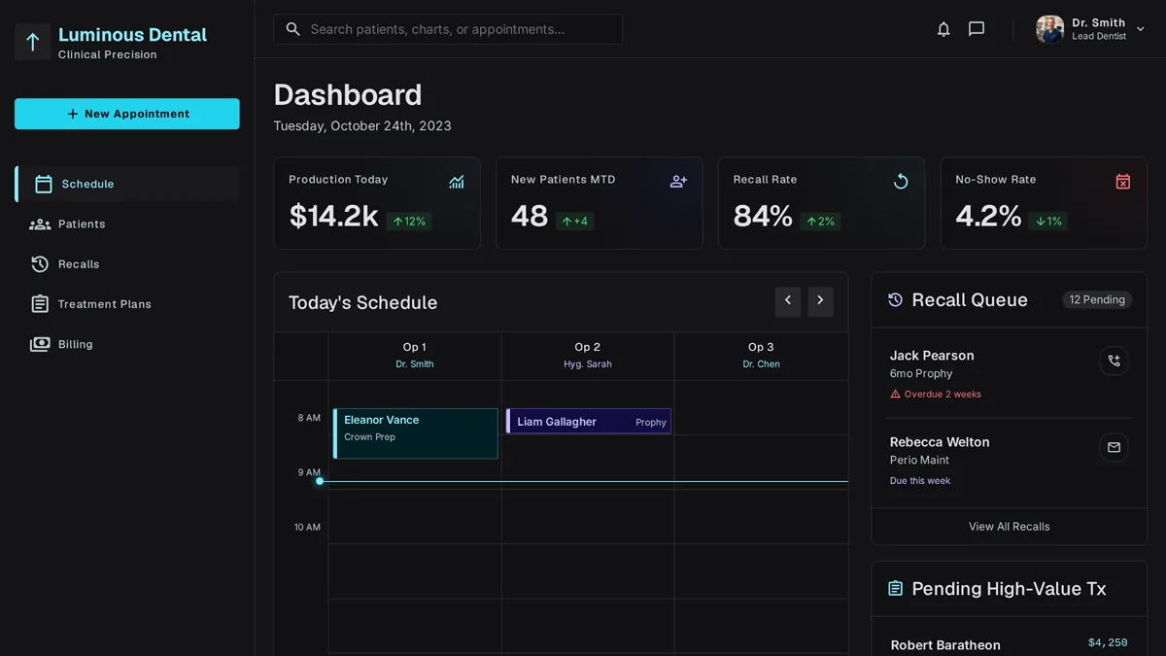Go to next day in Today's Schedule
This screenshot has width=1166, height=656.
pyautogui.click(x=820, y=301)
